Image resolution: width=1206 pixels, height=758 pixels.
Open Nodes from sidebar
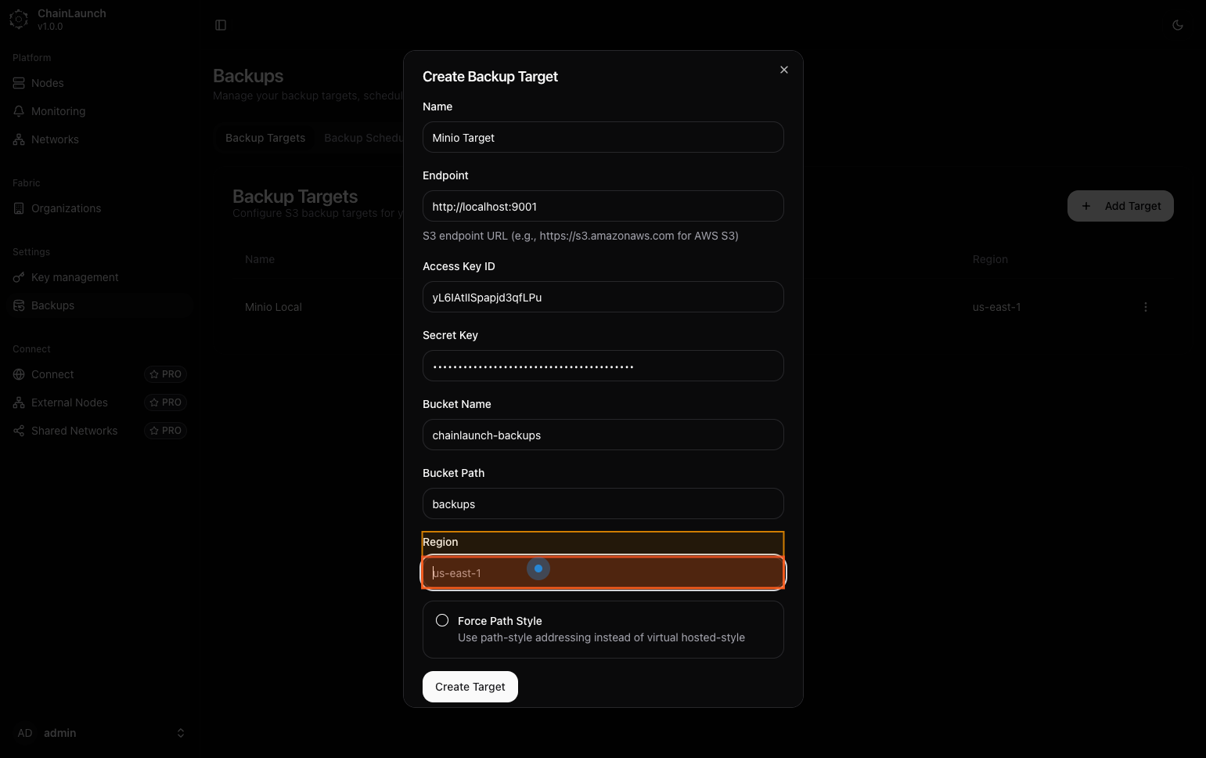coord(47,83)
